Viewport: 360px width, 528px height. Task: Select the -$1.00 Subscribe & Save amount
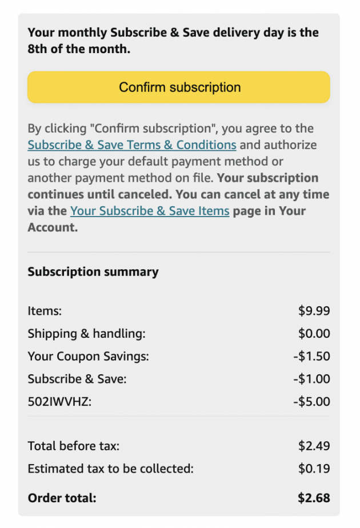[311, 379]
